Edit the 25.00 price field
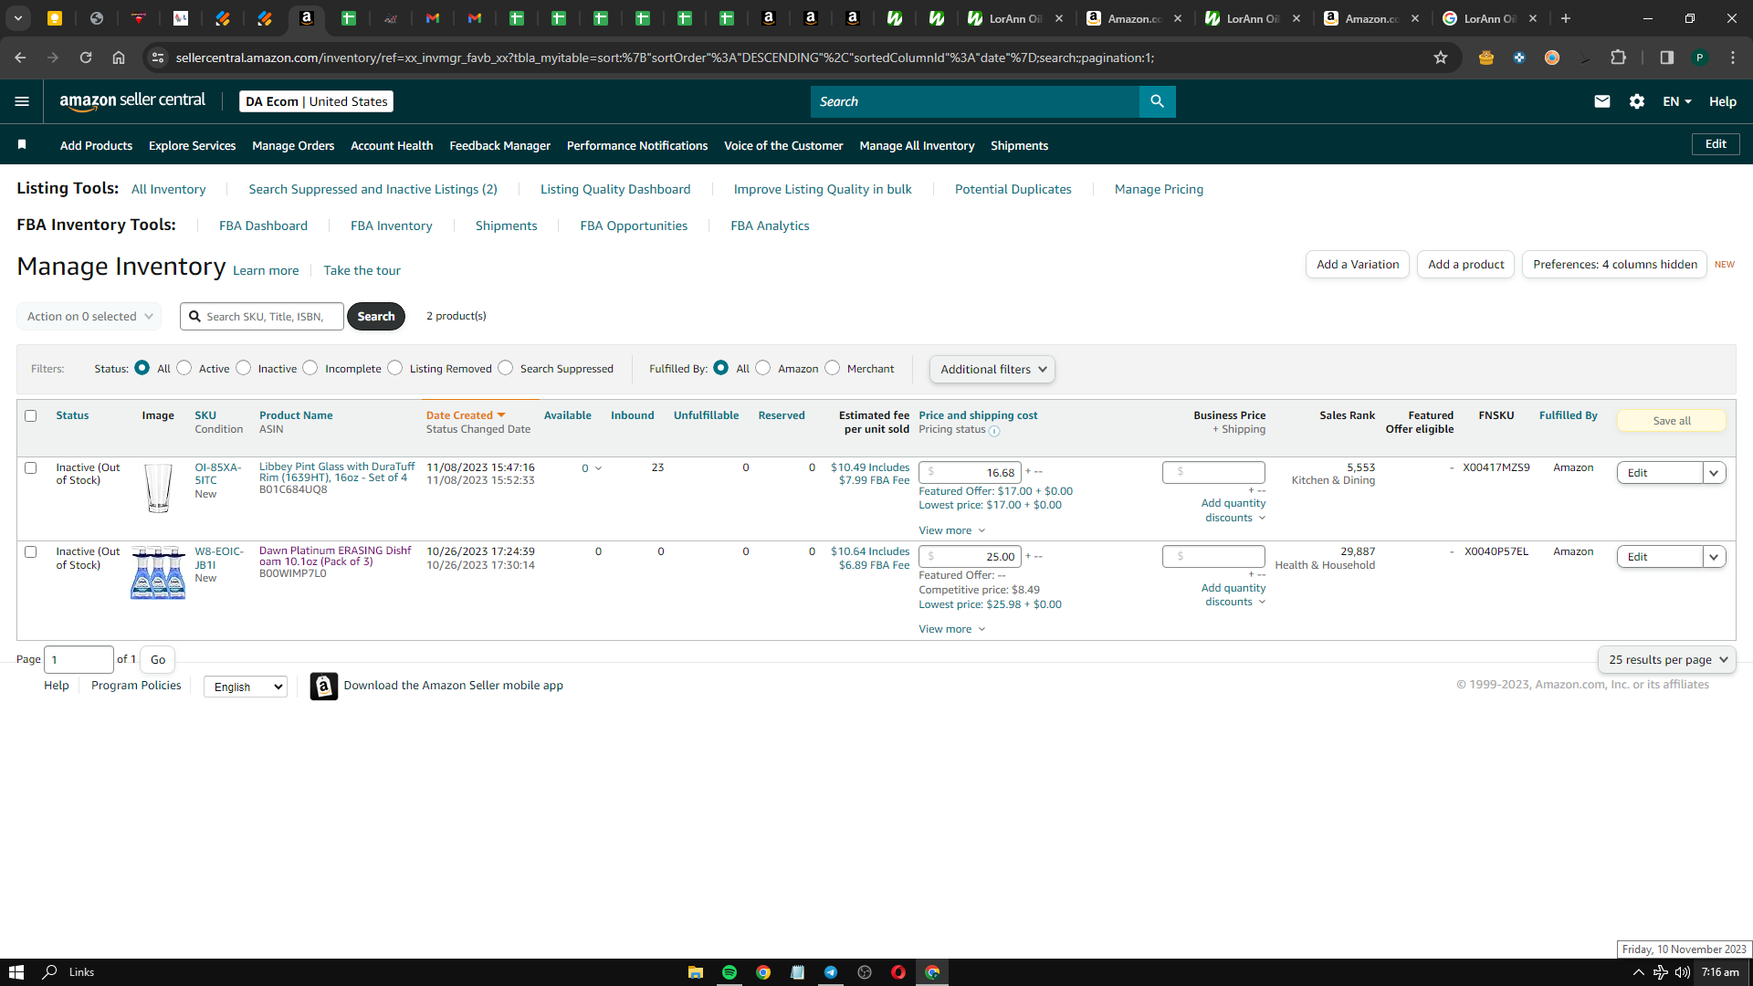Image resolution: width=1753 pixels, height=986 pixels. 970,557
